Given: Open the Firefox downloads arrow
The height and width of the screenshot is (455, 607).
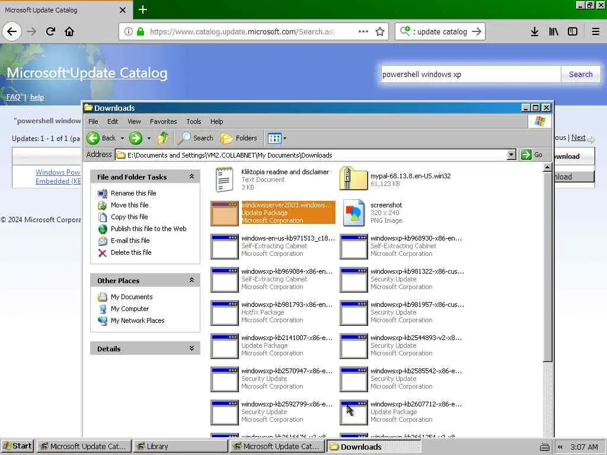Looking at the screenshot, I should coord(534,31).
